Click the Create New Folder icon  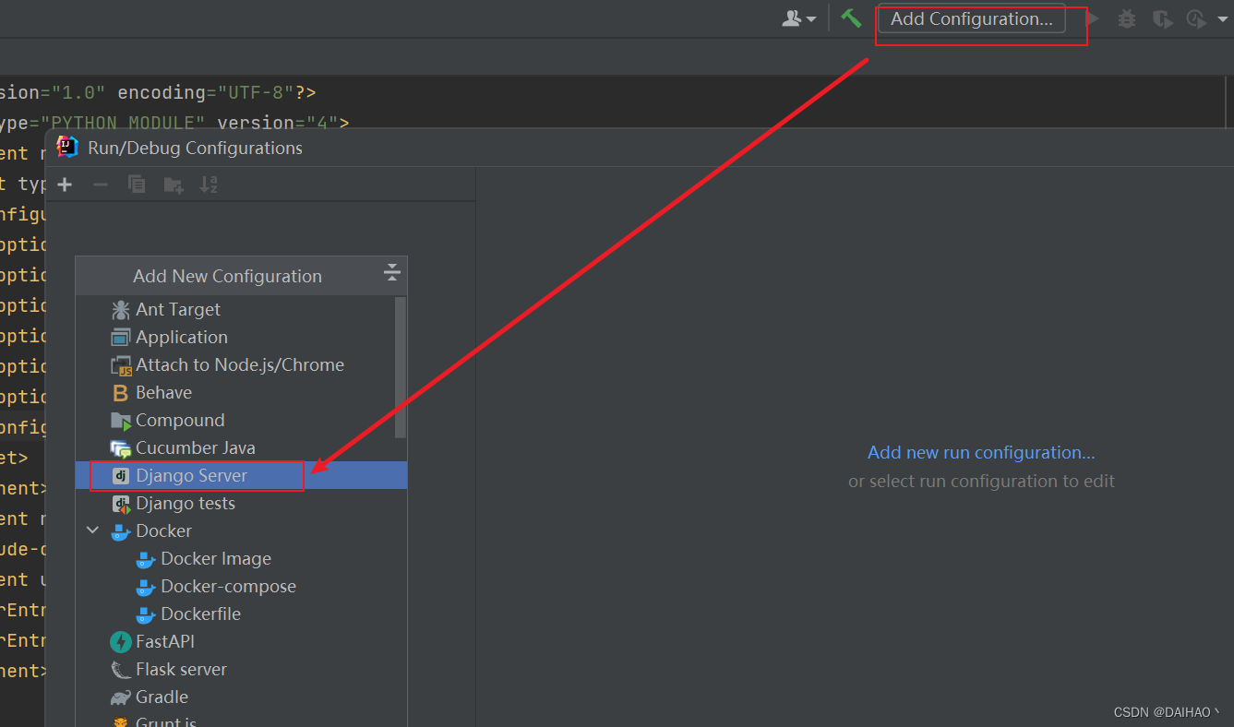pos(173,185)
